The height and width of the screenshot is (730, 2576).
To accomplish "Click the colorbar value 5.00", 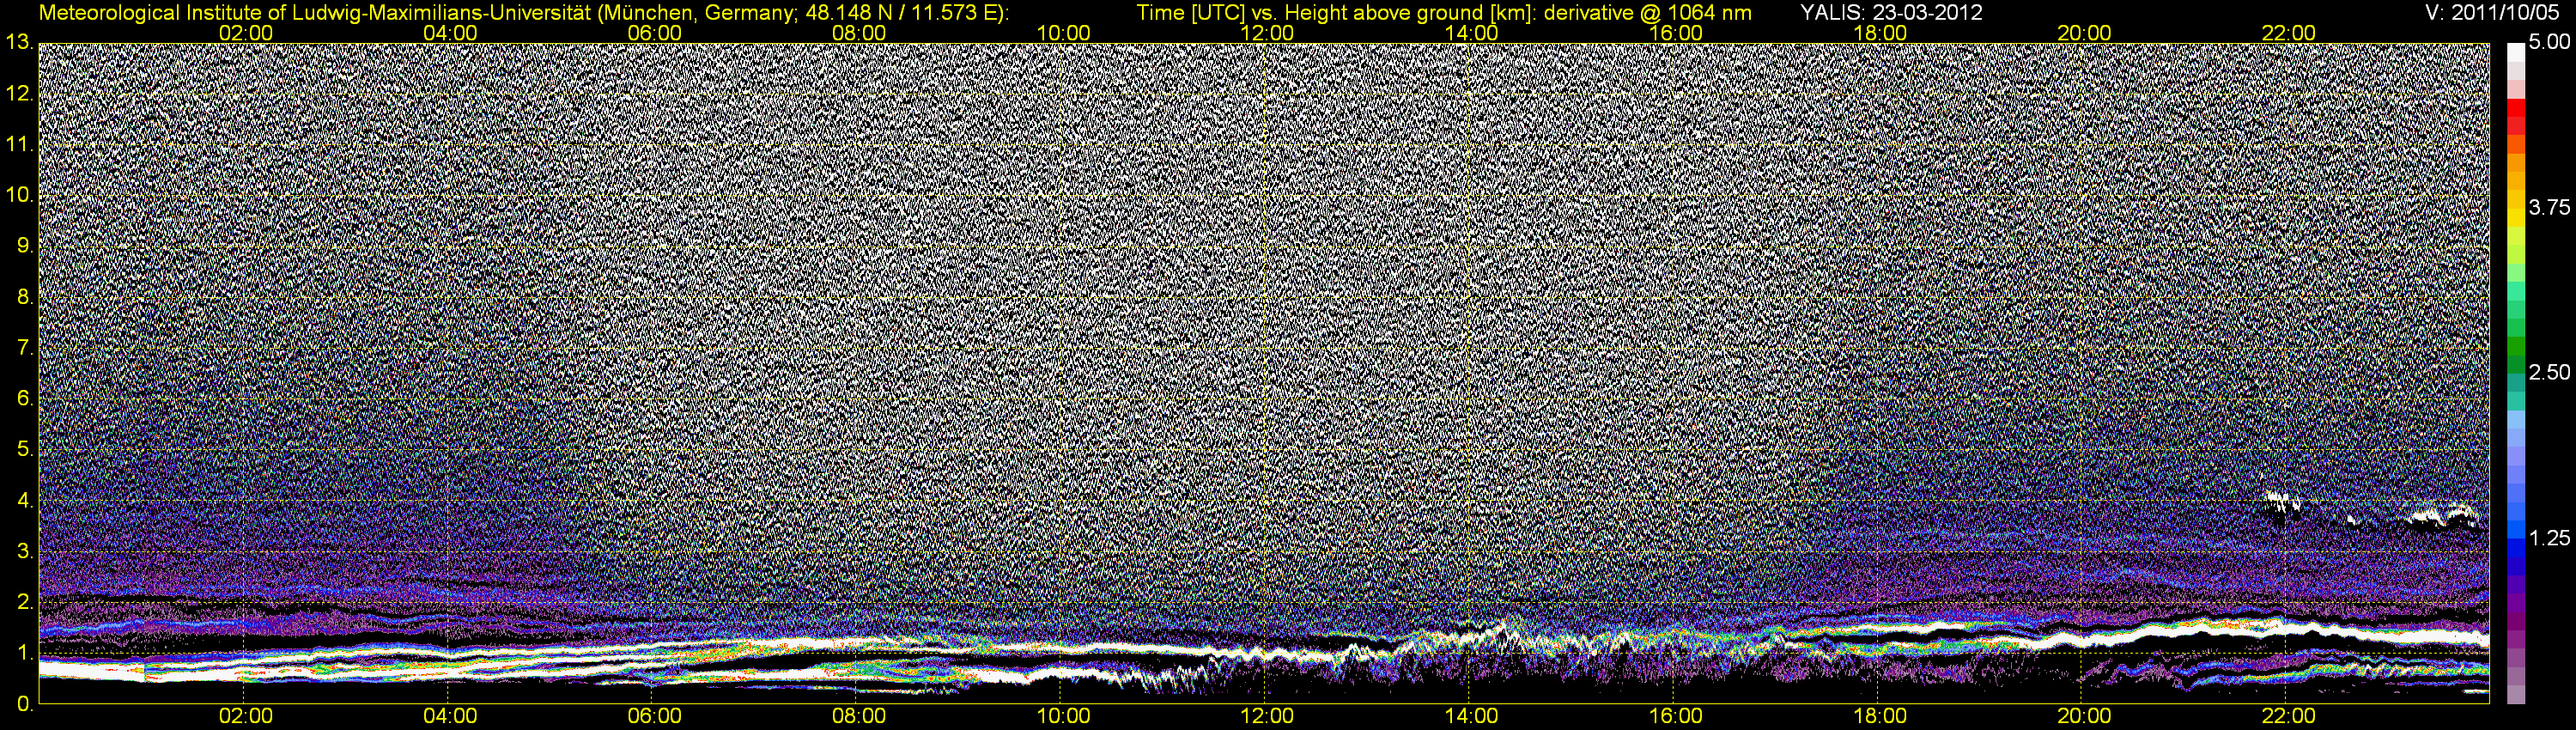I will pos(2549,42).
